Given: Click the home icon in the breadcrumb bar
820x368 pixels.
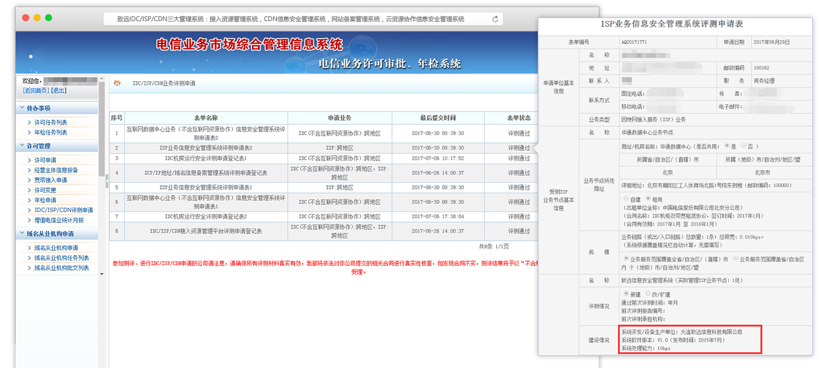Looking at the screenshot, I should click(x=118, y=83).
